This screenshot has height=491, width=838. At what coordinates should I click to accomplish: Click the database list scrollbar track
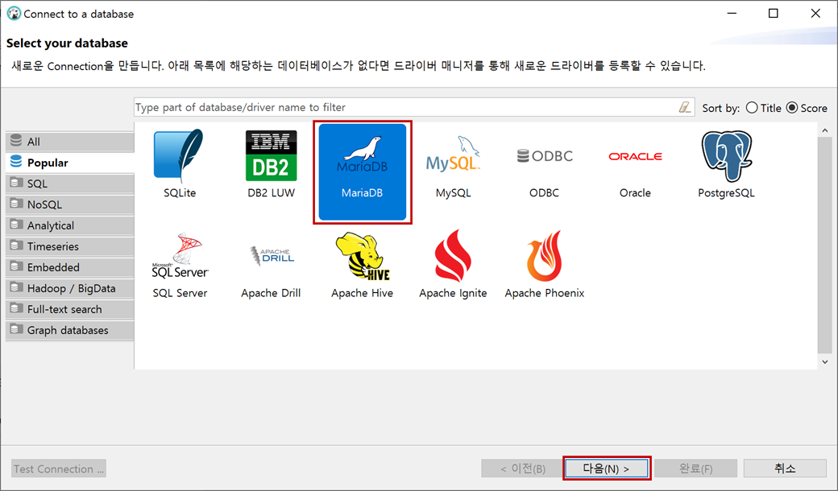pos(824,245)
